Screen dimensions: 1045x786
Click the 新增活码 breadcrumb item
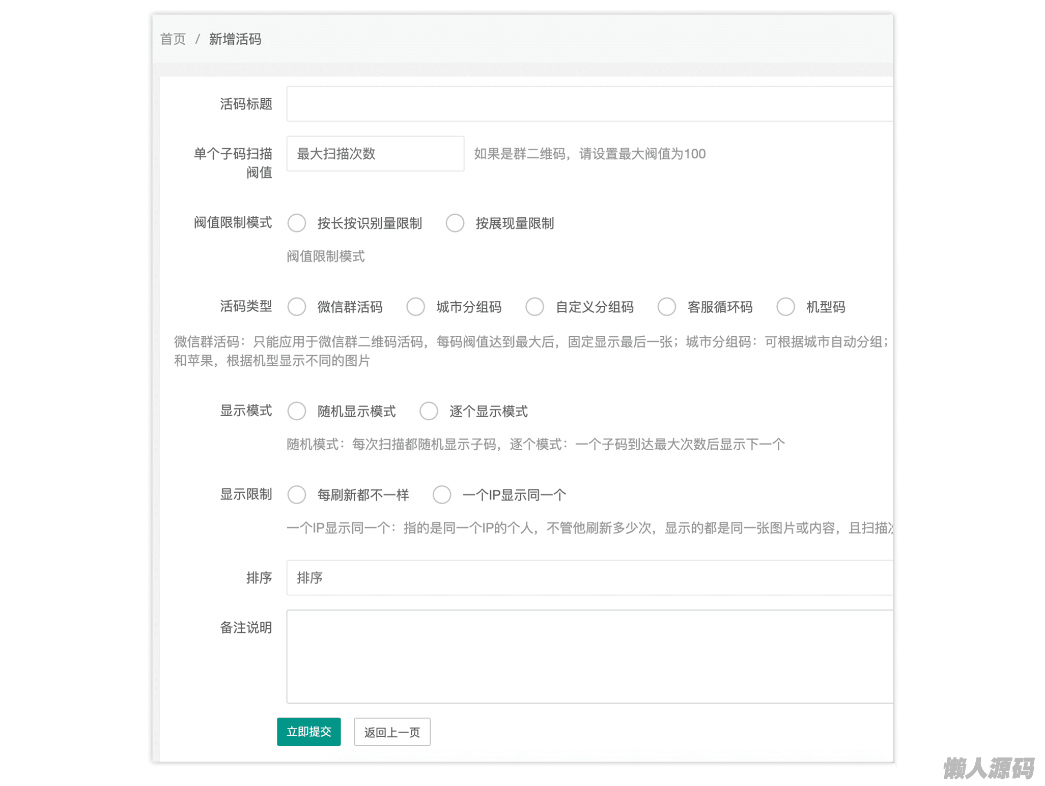point(235,39)
